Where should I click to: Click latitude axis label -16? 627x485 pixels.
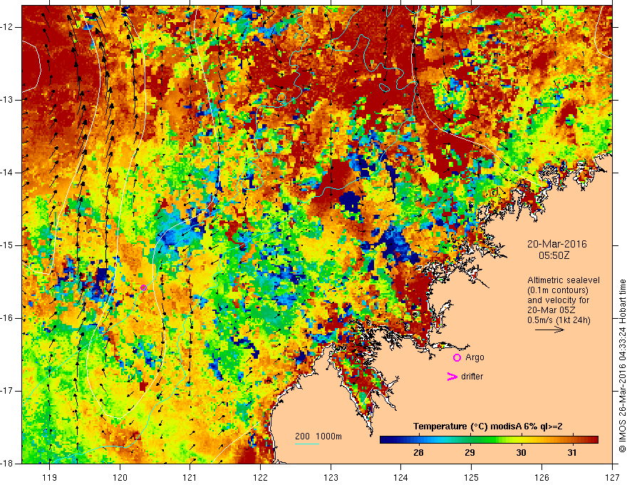(x=8, y=318)
